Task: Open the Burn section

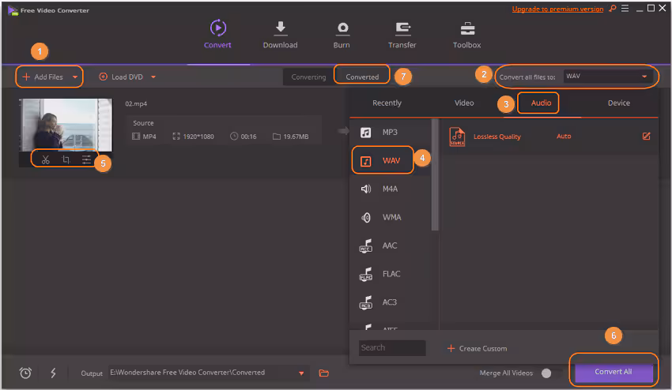Action: 342,34
